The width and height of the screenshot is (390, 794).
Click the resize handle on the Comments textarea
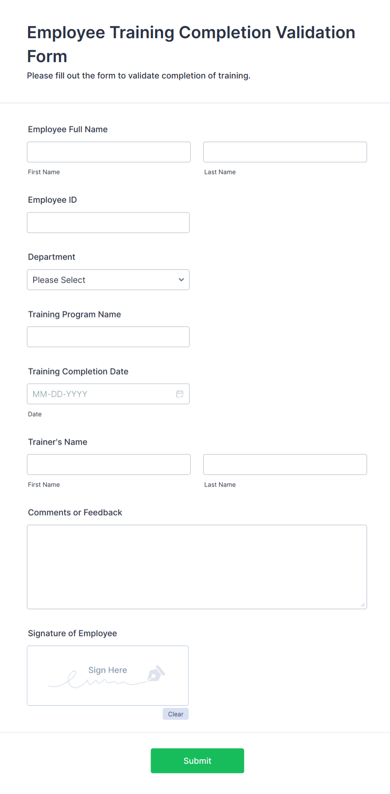click(x=361, y=605)
